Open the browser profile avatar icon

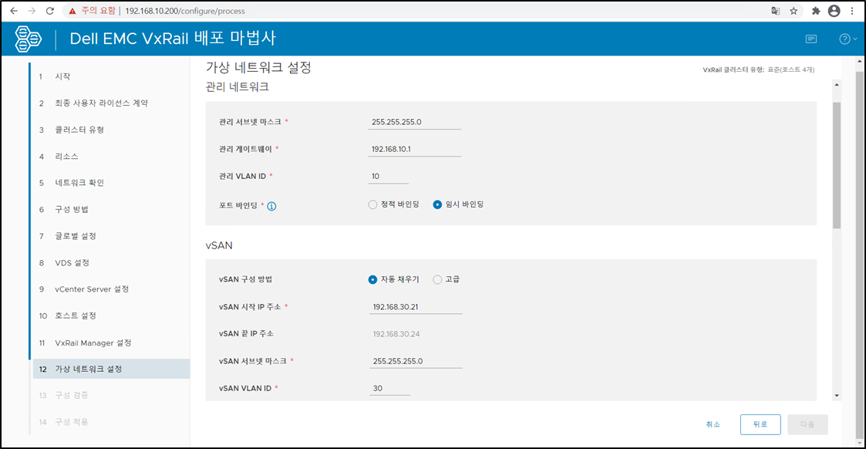pyautogui.click(x=834, y=11)
